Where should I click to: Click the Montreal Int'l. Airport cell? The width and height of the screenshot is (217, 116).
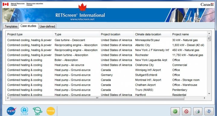[x=148, y=80]
